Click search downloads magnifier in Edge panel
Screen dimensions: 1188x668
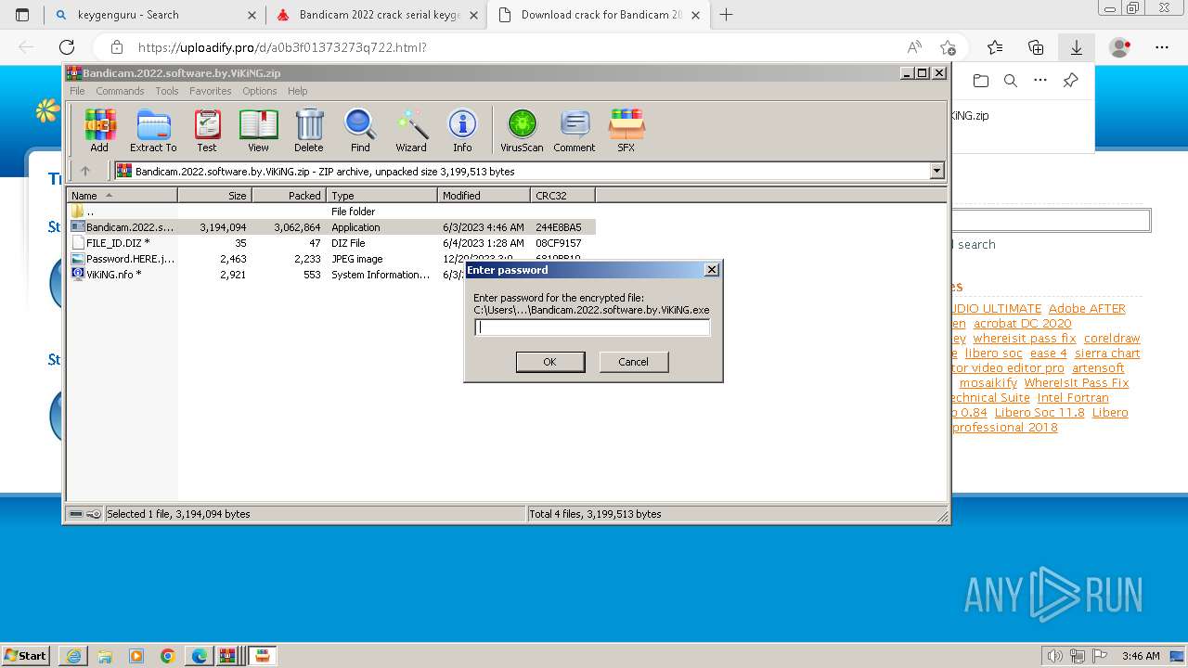point(1011,81)
